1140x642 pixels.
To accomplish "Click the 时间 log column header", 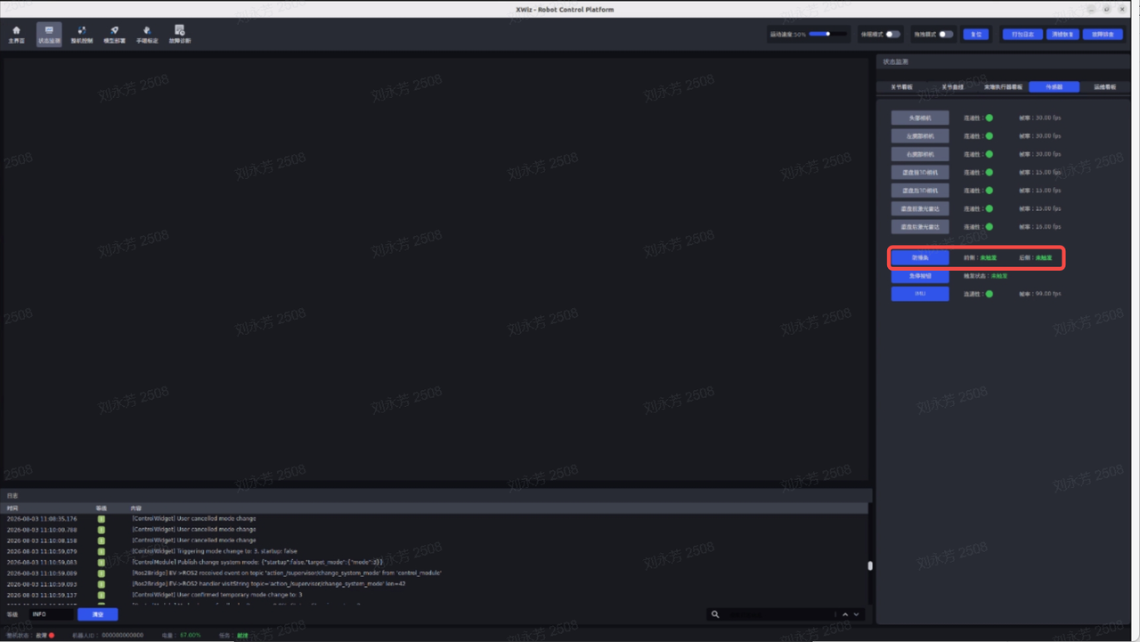I will pos(12,508).
